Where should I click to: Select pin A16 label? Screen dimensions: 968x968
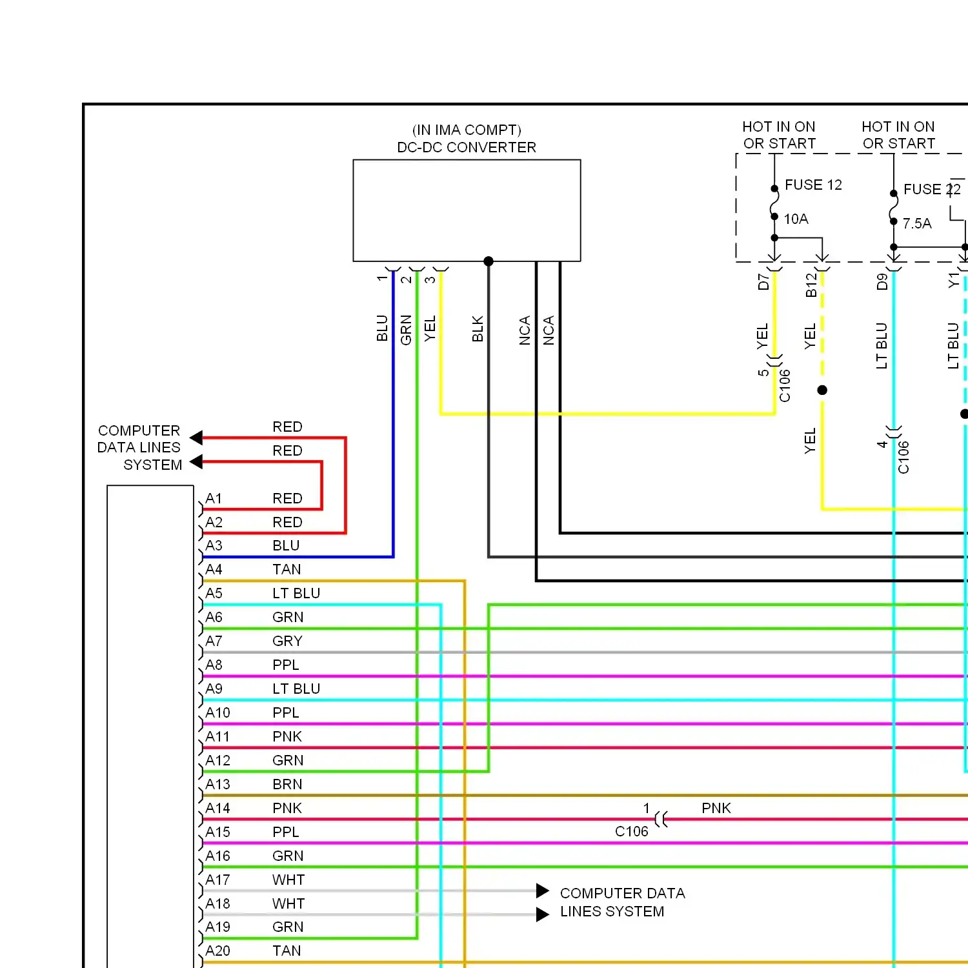[x=217, y=856]
